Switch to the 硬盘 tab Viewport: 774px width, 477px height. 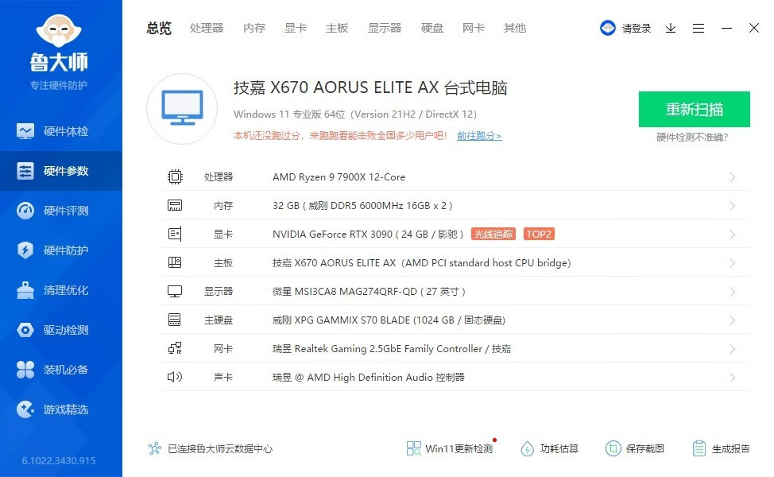[x=432, y=28]
